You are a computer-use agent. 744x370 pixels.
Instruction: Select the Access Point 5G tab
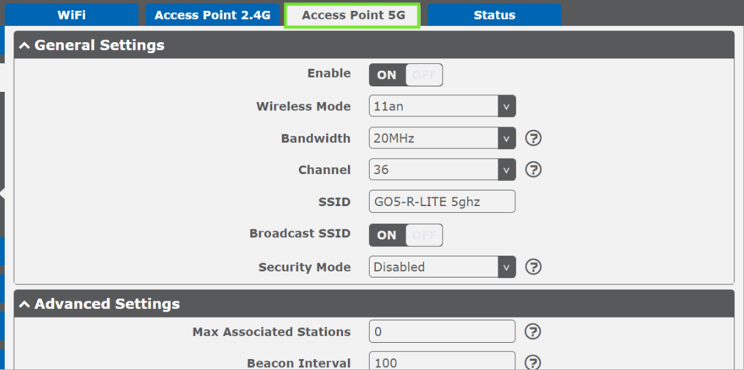(x=352, y=15)
